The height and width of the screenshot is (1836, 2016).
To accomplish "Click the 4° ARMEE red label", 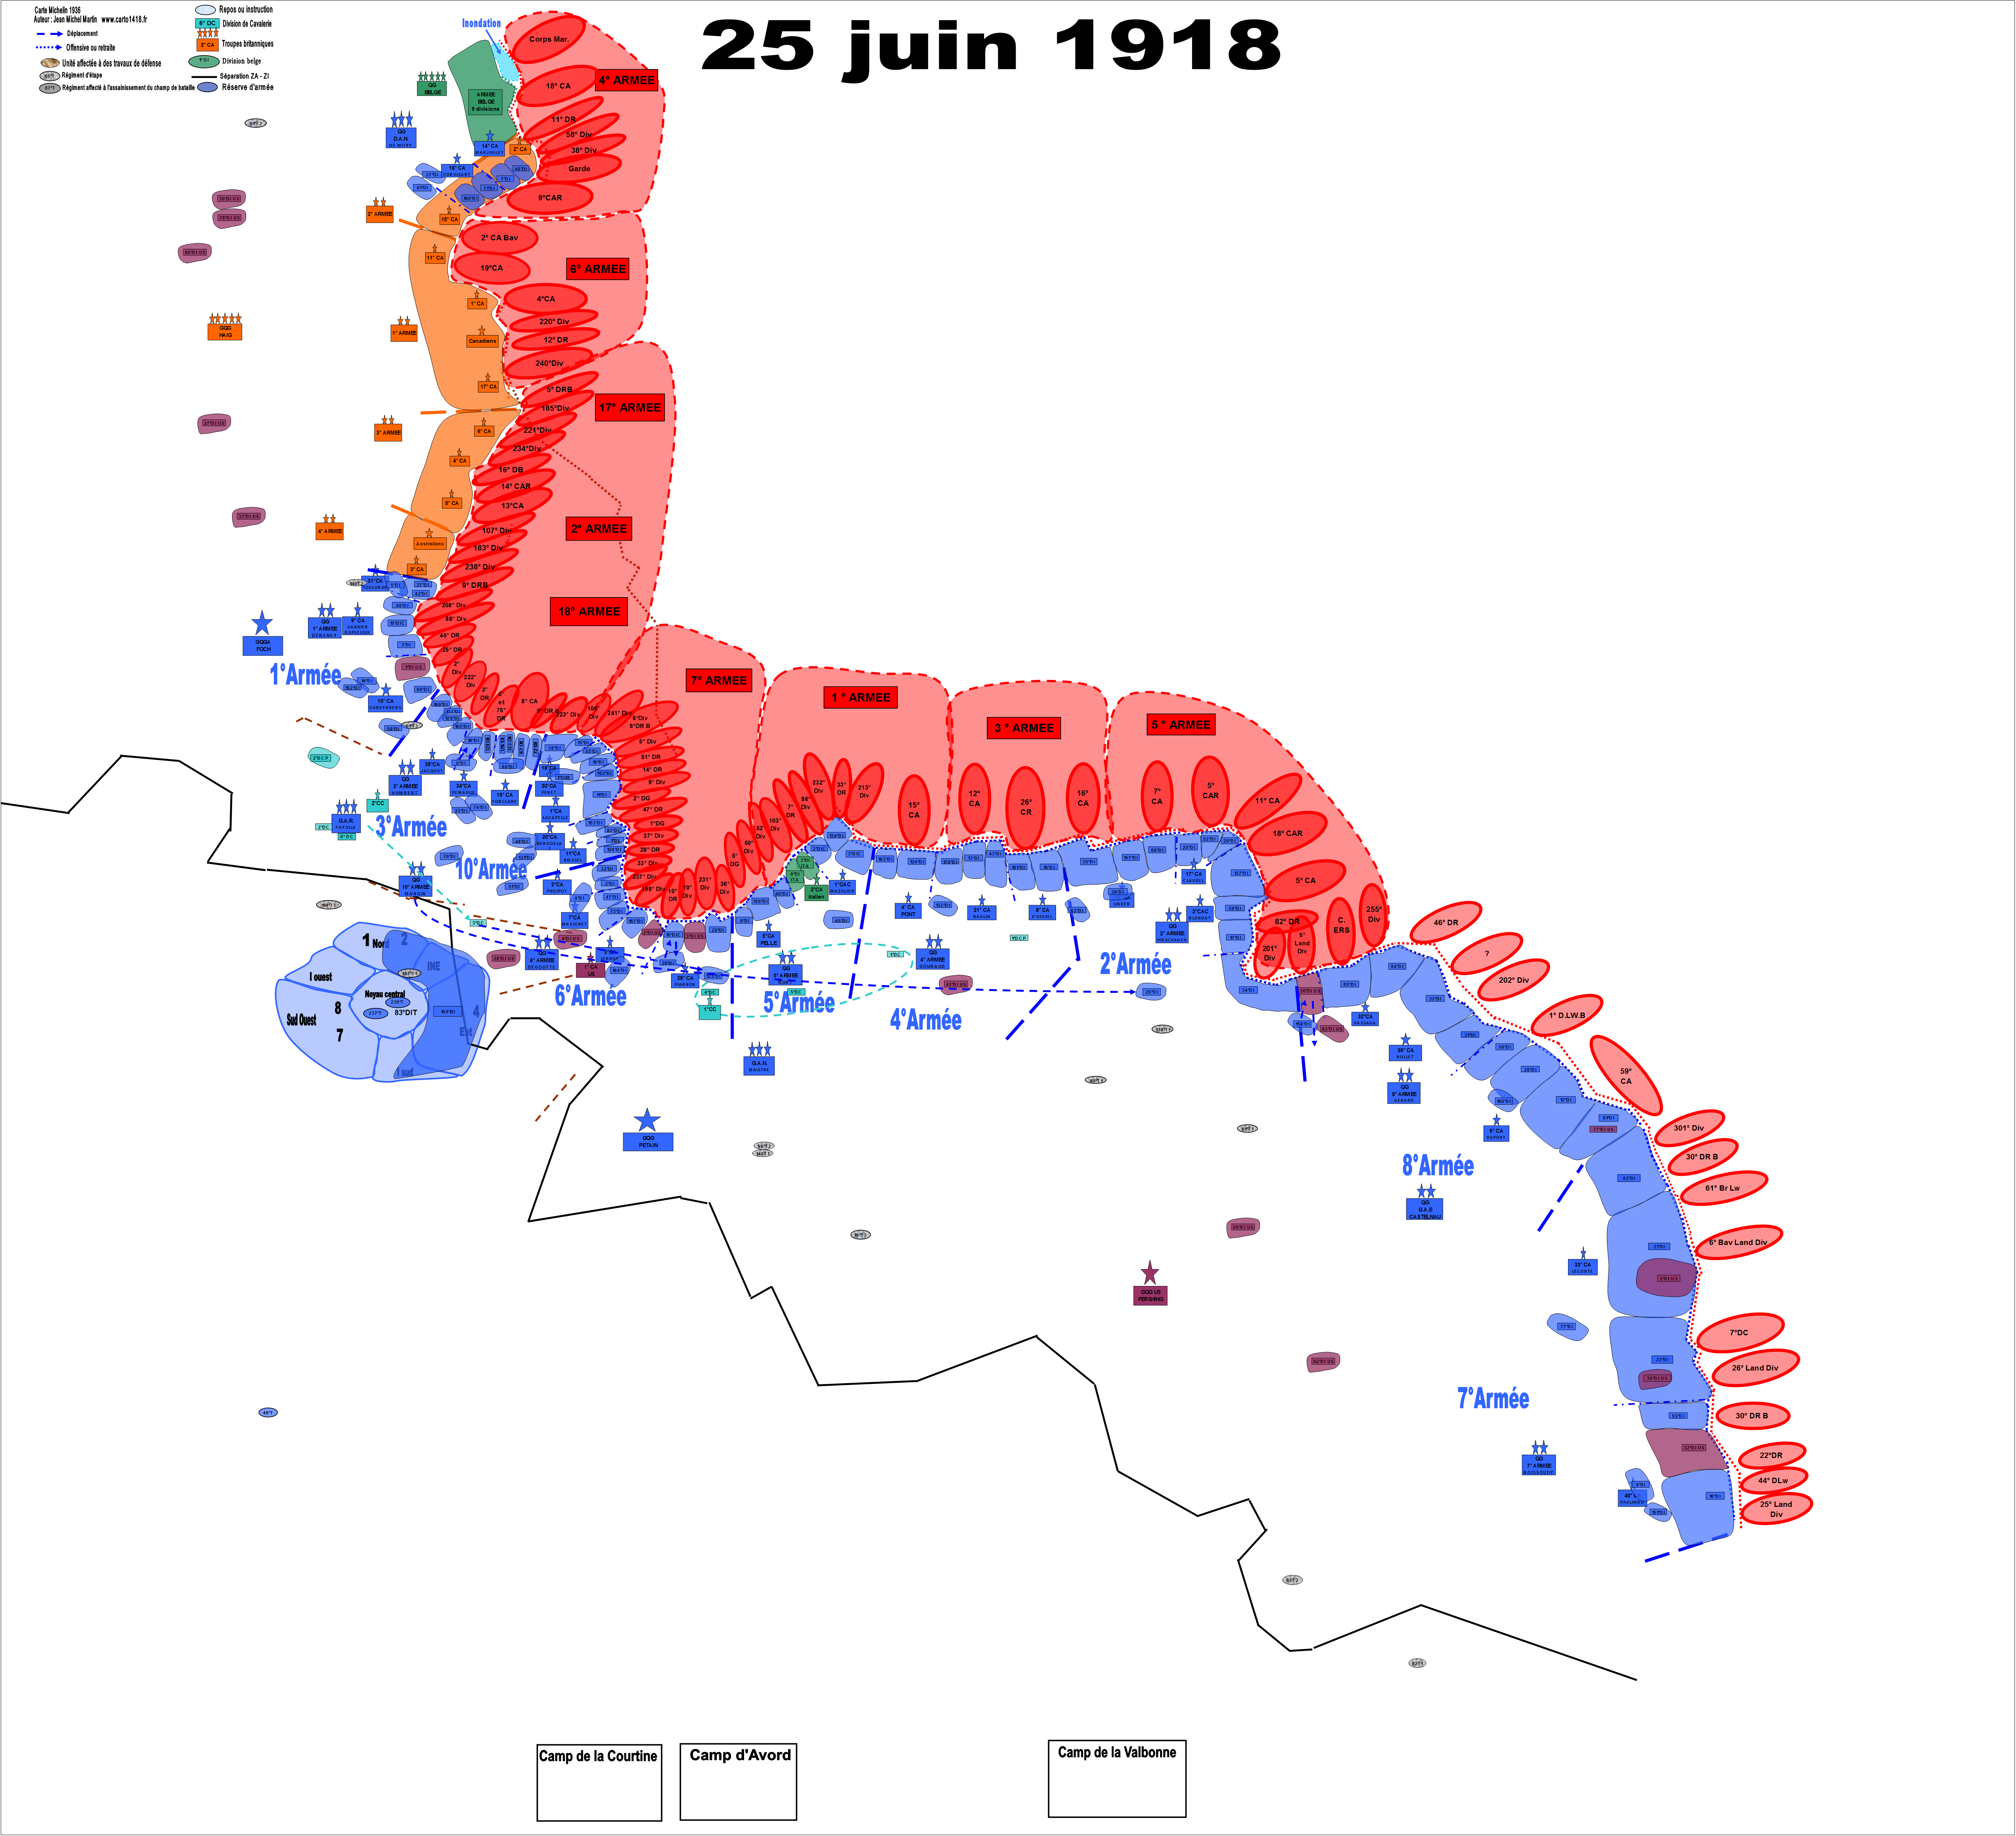I will coord(627,80).
